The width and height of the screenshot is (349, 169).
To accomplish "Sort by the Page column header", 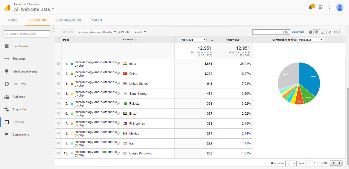I will pos(66,40).
